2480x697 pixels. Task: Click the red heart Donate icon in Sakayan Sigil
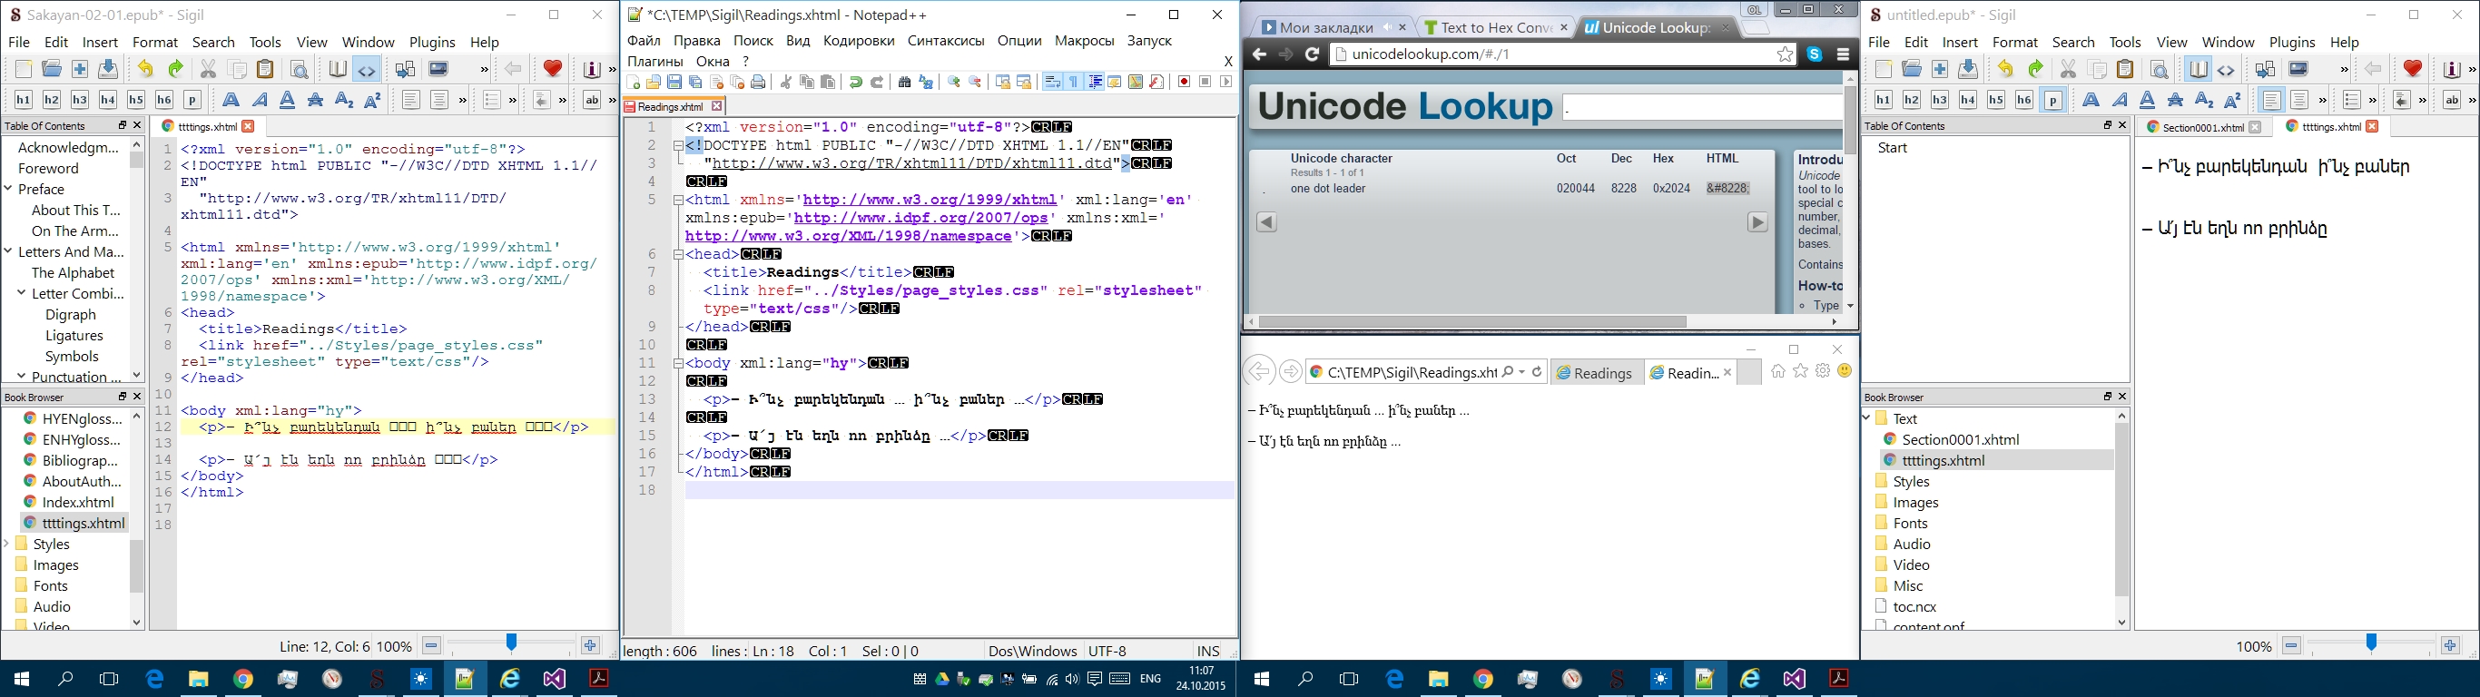pyautogui.click(x=553, y=69)
